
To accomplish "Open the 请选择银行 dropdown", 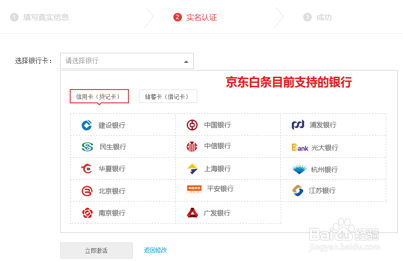I will point(127,61).
